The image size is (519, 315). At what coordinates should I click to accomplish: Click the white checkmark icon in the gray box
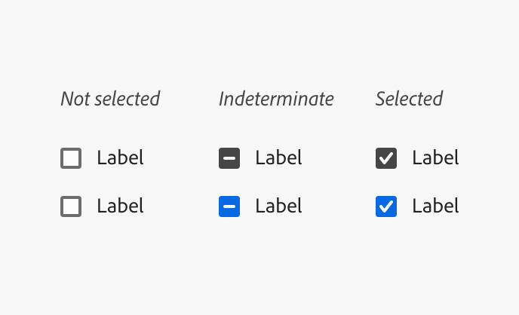tap(386, 158)
